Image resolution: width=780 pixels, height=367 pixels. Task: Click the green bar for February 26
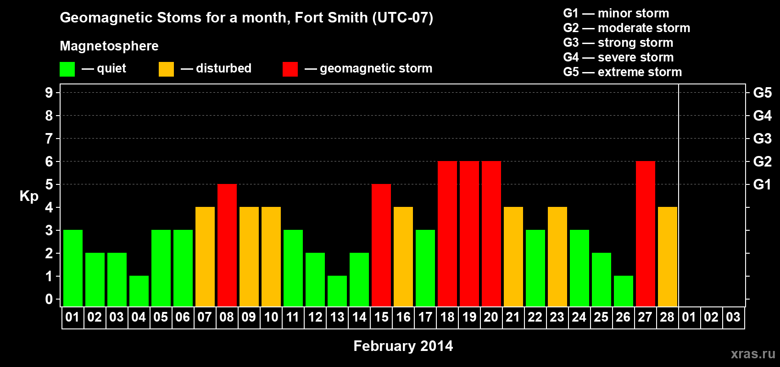[624, 291]
